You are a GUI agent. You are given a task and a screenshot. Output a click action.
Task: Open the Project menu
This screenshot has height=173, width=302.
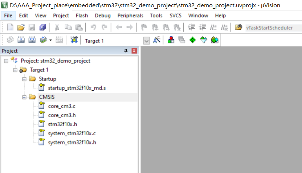(x=61, y=16)
